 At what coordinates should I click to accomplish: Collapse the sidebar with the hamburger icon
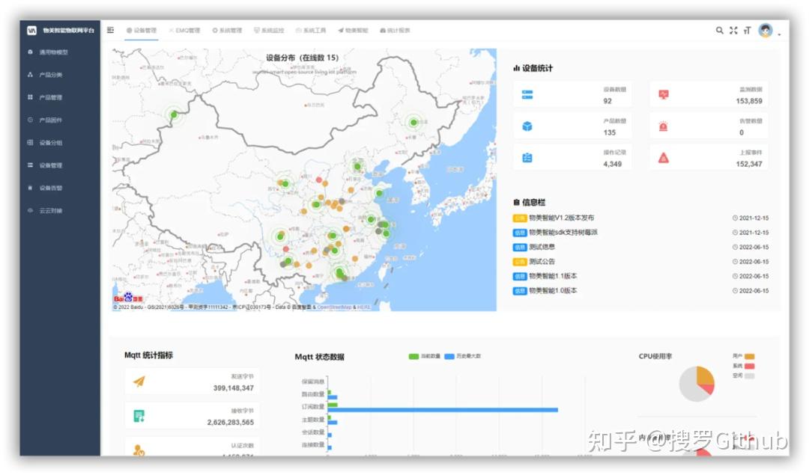tap(111, 31)
